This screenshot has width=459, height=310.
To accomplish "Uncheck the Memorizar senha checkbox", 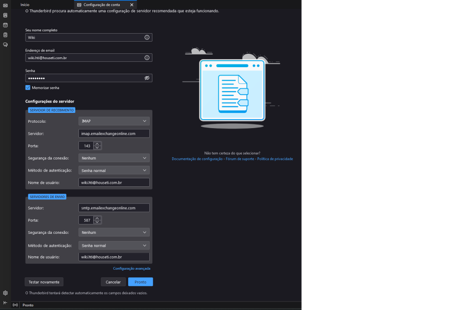I will 28,87.
